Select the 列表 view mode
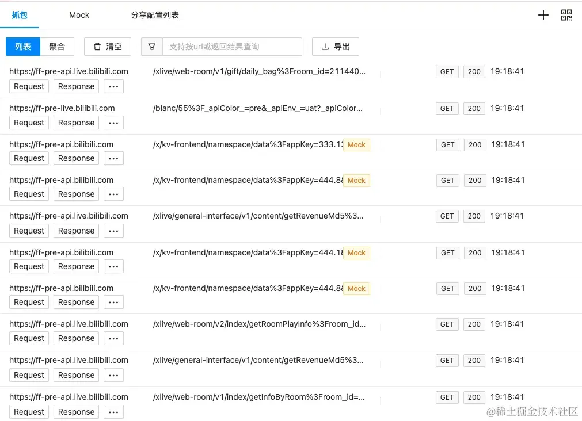The image size is (582, 421). click(23, 47)
